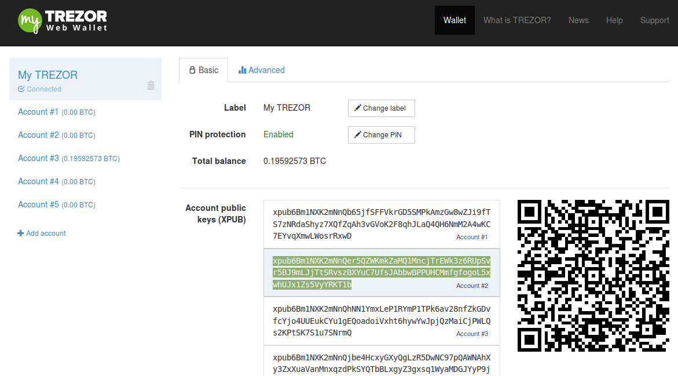The image size is (678, 376).
Task: Click the myTREZOR Web Wallet logo
Action: (63, 21)
